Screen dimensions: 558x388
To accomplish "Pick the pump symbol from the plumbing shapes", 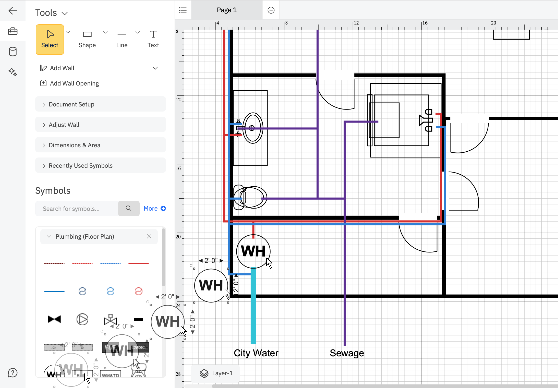I will (x=82, y=319).
